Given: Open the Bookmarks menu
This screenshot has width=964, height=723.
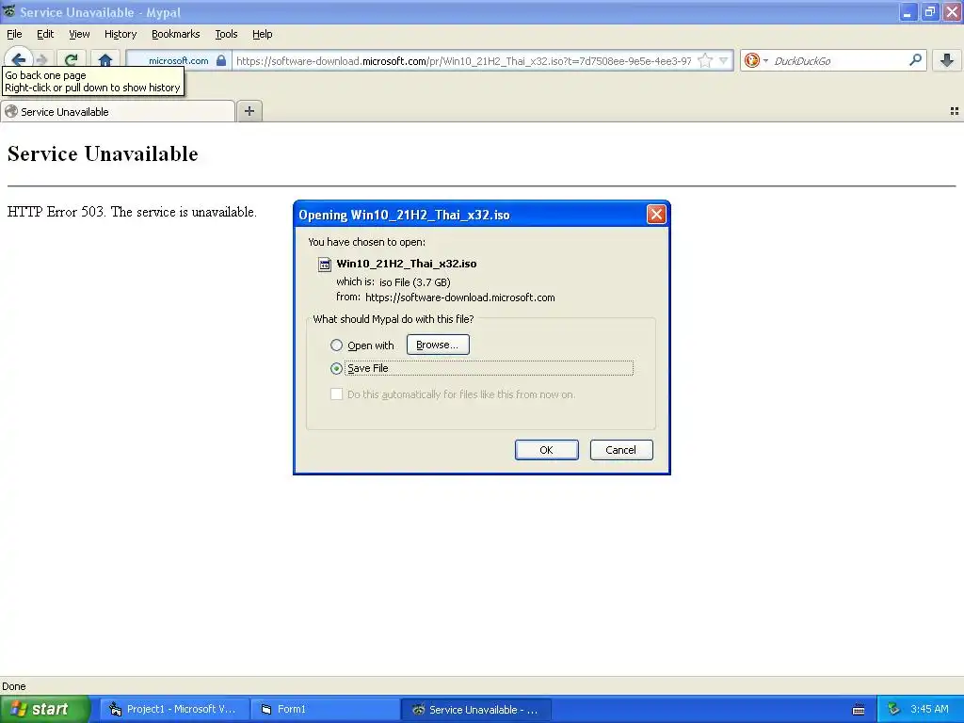Looking at the screenshot, I should tap(175, 34).
